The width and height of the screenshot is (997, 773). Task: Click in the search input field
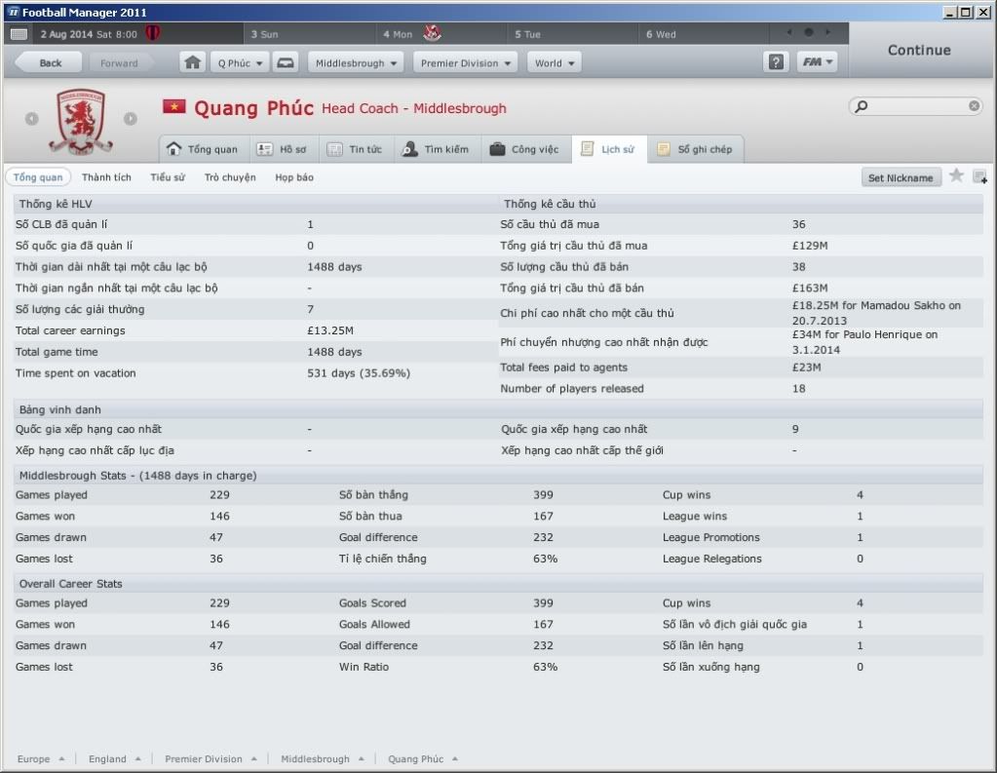tap(916, 105)
